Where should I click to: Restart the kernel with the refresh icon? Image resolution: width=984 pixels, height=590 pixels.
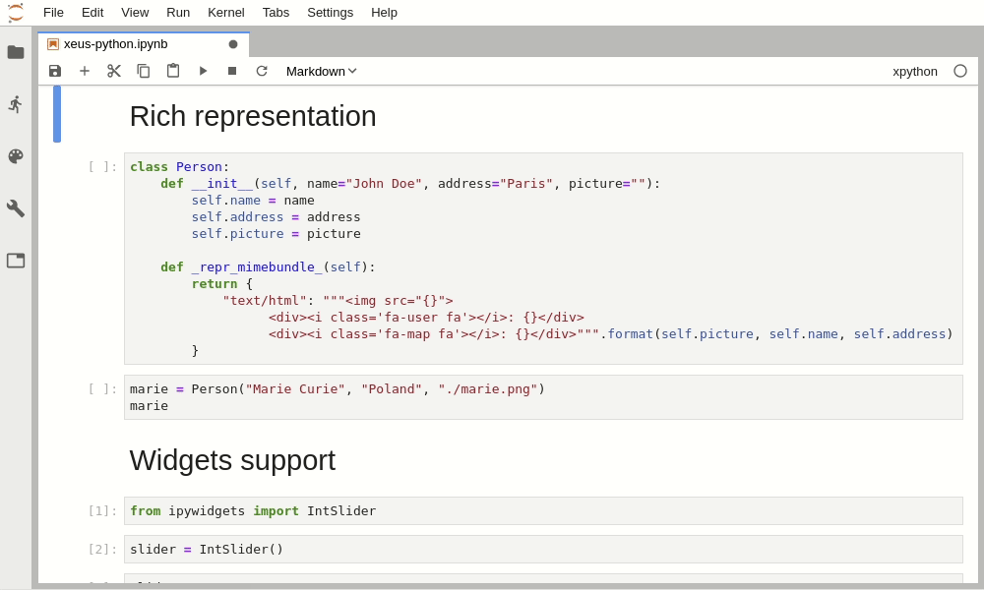click(x=262, y=71)
